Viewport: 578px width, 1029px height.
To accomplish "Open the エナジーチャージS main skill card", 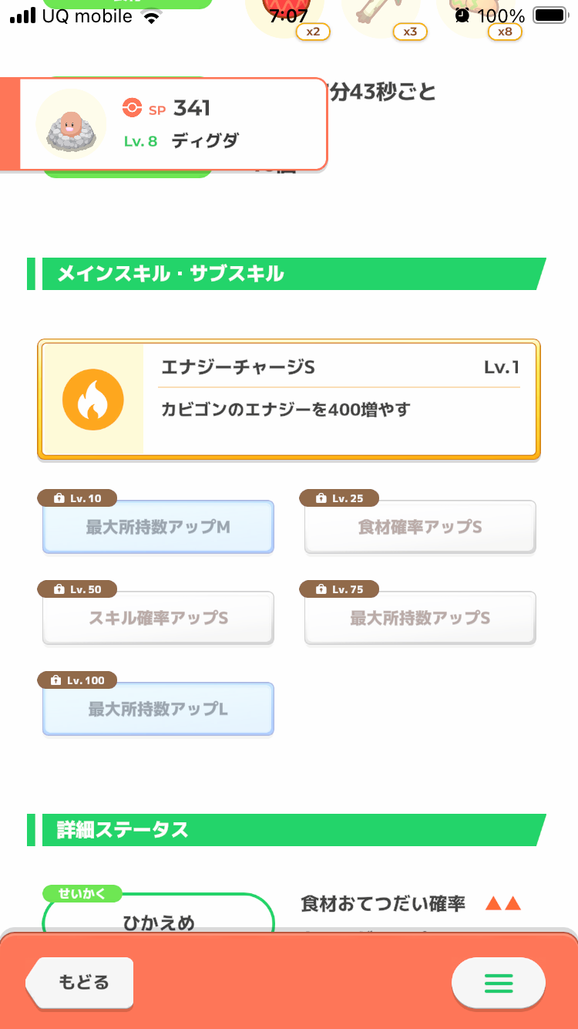I will point(289,400).
